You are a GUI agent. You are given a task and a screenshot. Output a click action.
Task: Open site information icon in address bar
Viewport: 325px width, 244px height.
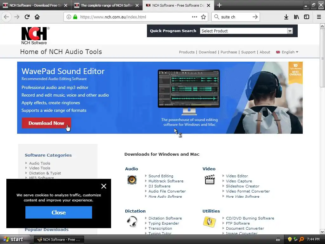(x=69, y=17)
